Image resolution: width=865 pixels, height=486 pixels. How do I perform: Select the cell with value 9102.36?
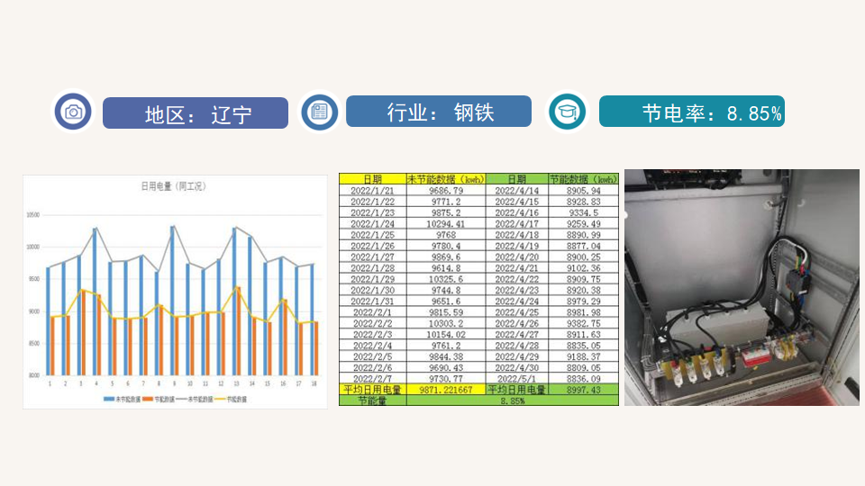[584, 268]
